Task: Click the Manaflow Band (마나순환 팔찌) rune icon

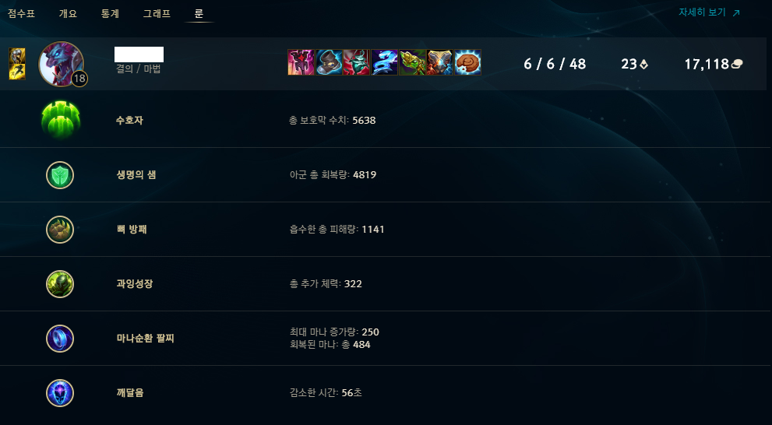Action: (x=60, y=339)
